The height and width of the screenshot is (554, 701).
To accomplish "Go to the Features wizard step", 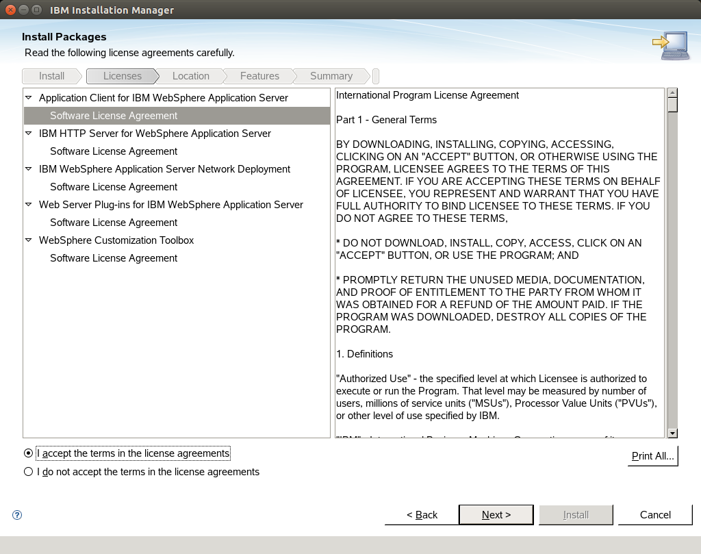I will [x=259, y=76].
